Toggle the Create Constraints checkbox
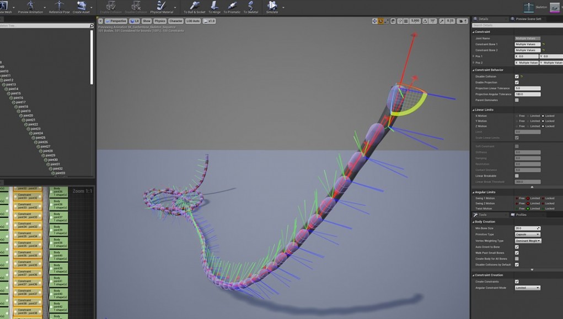 [x=517, y=282]
